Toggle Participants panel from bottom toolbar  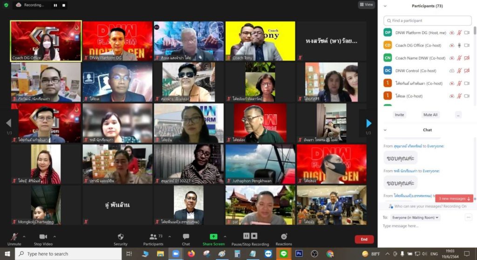pos(153,239)
